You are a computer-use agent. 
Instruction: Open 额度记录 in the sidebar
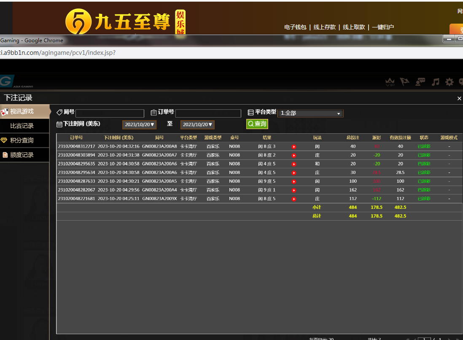[x=22, y=155]
